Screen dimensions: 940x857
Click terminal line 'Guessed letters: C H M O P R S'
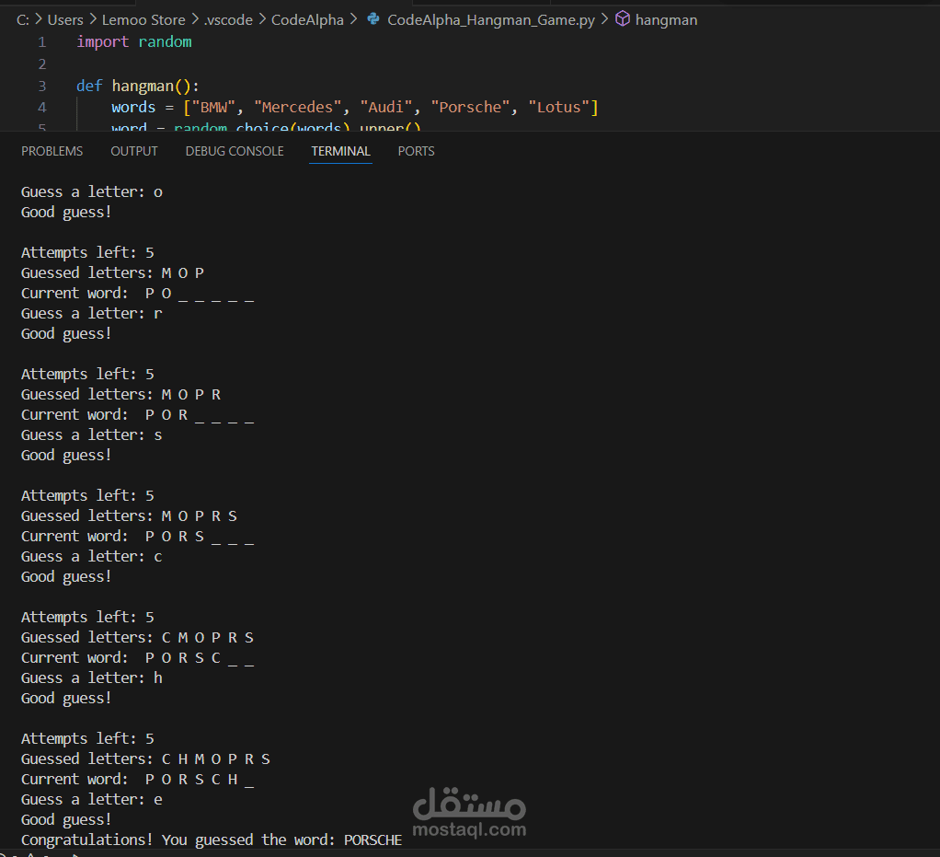tap(145, 759)
